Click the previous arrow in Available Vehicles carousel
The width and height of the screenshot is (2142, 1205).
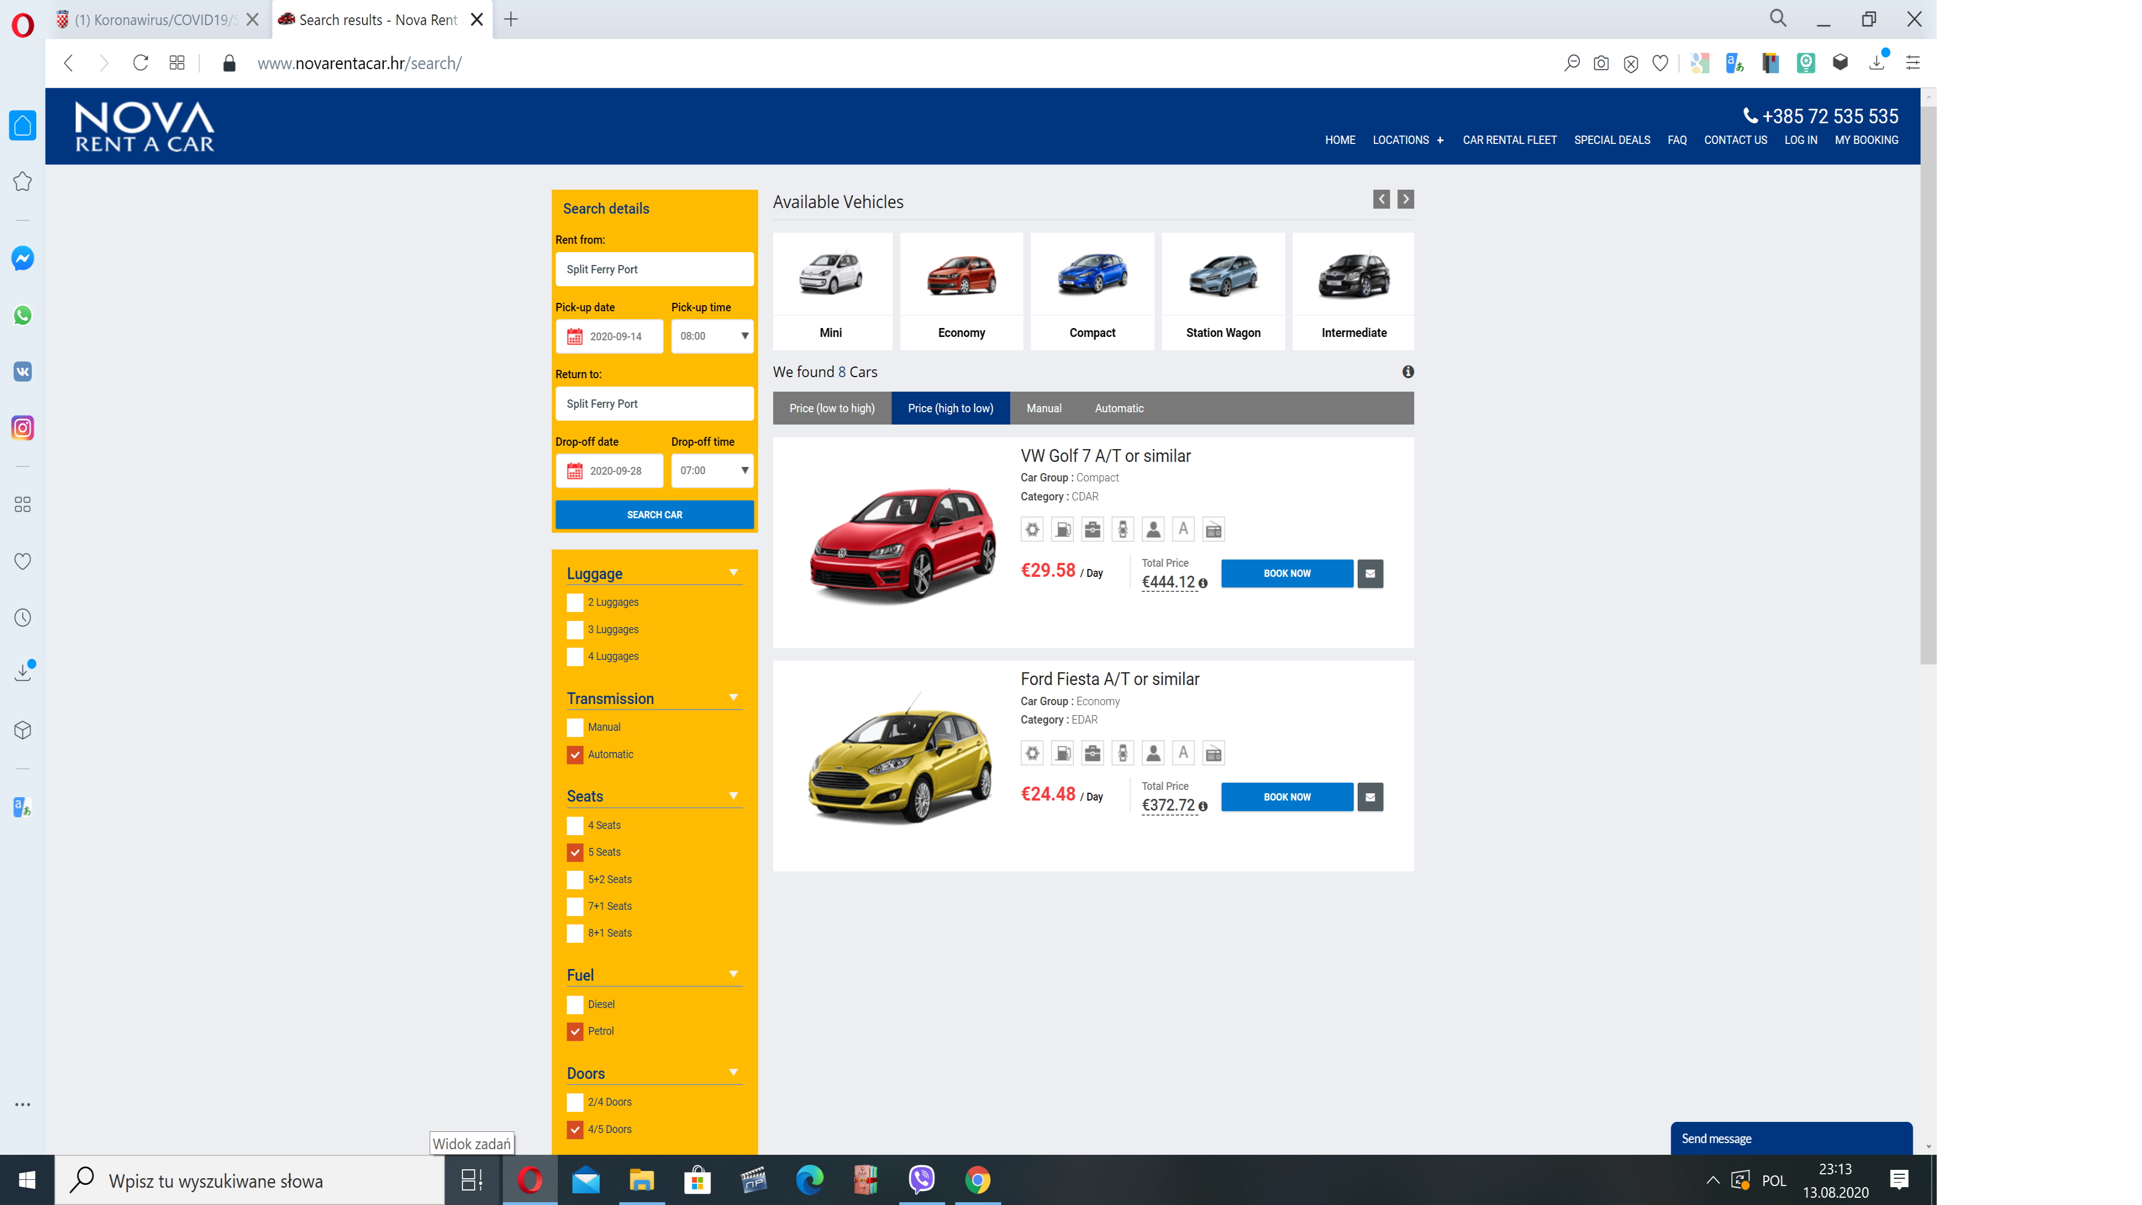(x=1381, y=200)
